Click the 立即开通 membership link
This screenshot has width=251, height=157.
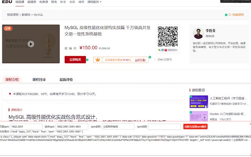tap(140, 60)
